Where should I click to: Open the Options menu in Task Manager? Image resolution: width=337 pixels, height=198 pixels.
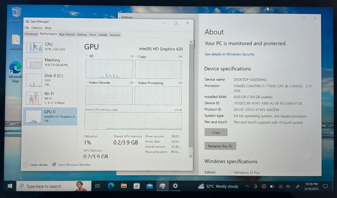pyautogui.click(x=37, y=28)
